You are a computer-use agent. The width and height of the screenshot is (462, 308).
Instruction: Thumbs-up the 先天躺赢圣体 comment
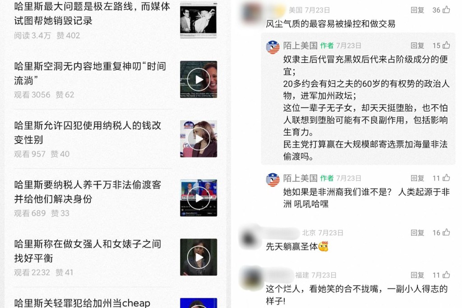(x=446, y=233)
